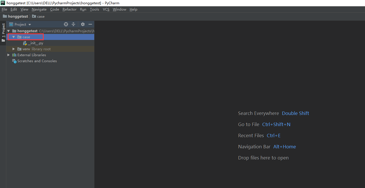The width and height of the screenshot is (365, 188).
Task: Open the Navigate menu
Action: coord(39,9)
